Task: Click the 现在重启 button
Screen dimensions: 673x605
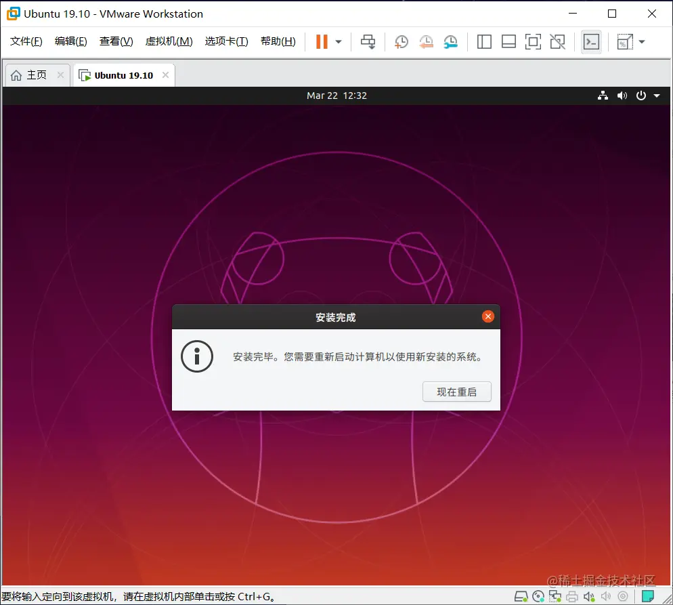Action: (x=456, y=392)
